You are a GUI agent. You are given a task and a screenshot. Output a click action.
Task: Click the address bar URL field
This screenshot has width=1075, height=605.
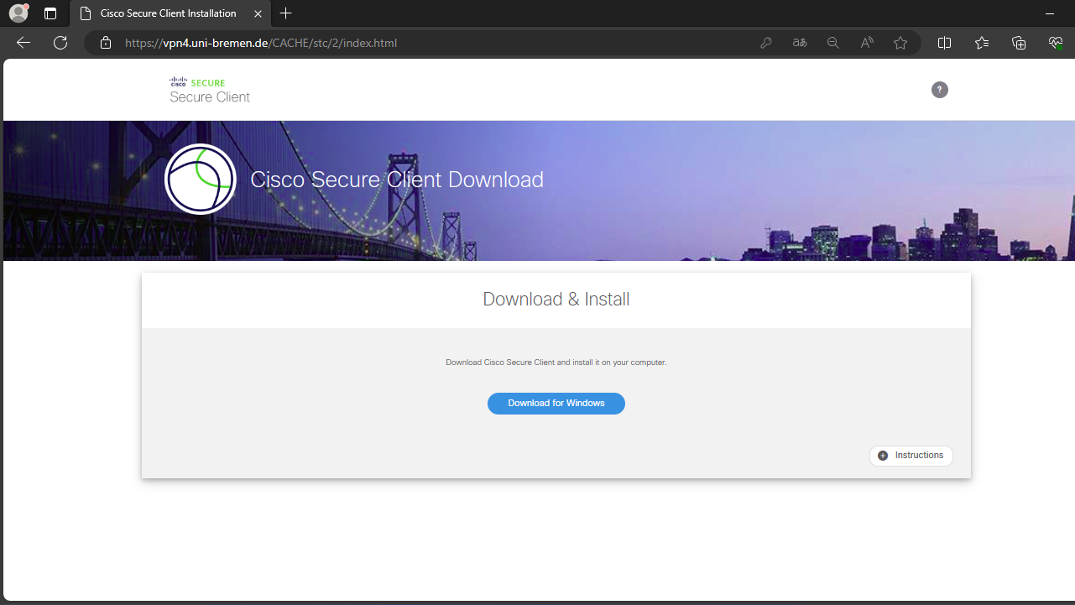click(x=420, y=43)
